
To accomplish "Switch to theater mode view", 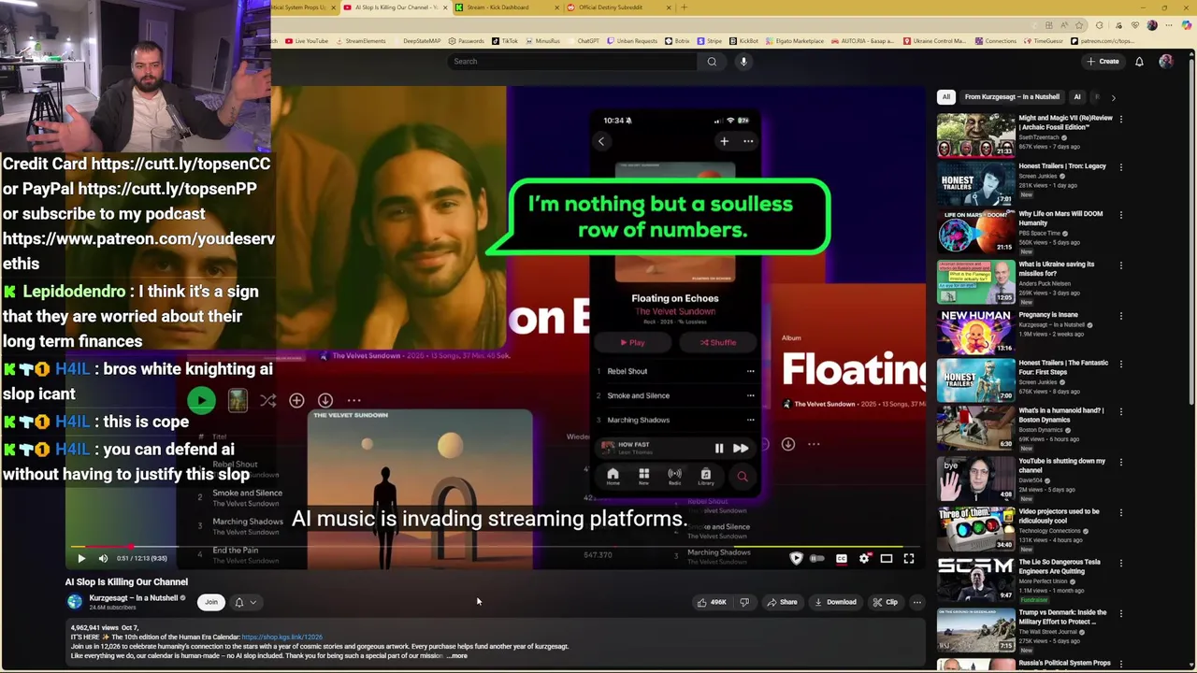I will [887, 558].
